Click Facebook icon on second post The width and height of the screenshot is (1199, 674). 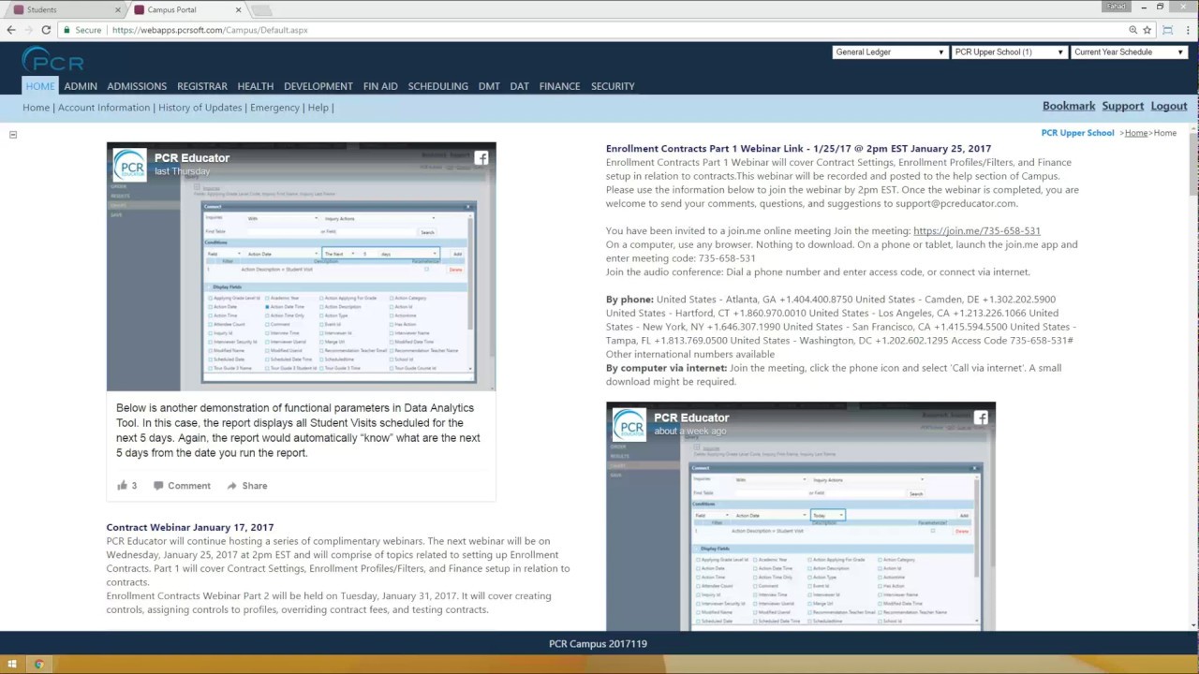pos(981,418)
